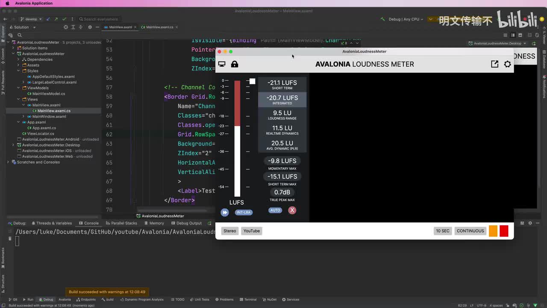The width and height of the screenshot is (547, 308).
Task: Toggle the INT-LRA pill button
Action: coord(244,212)
